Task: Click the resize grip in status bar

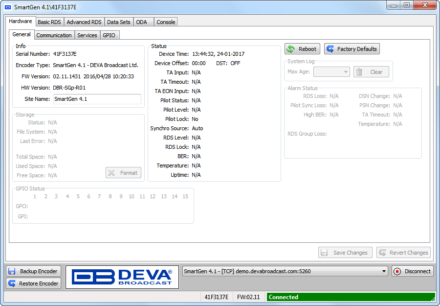Action: 432,299
